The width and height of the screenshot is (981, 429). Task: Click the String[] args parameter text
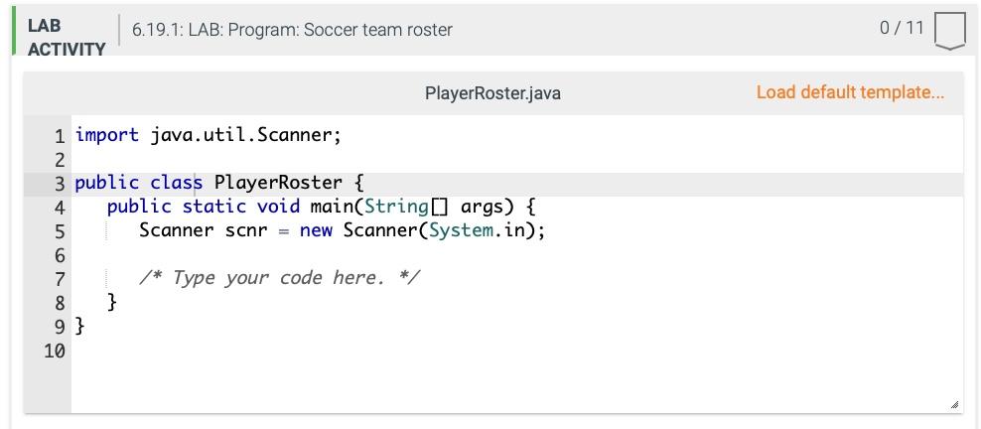[x=434, y=207]
